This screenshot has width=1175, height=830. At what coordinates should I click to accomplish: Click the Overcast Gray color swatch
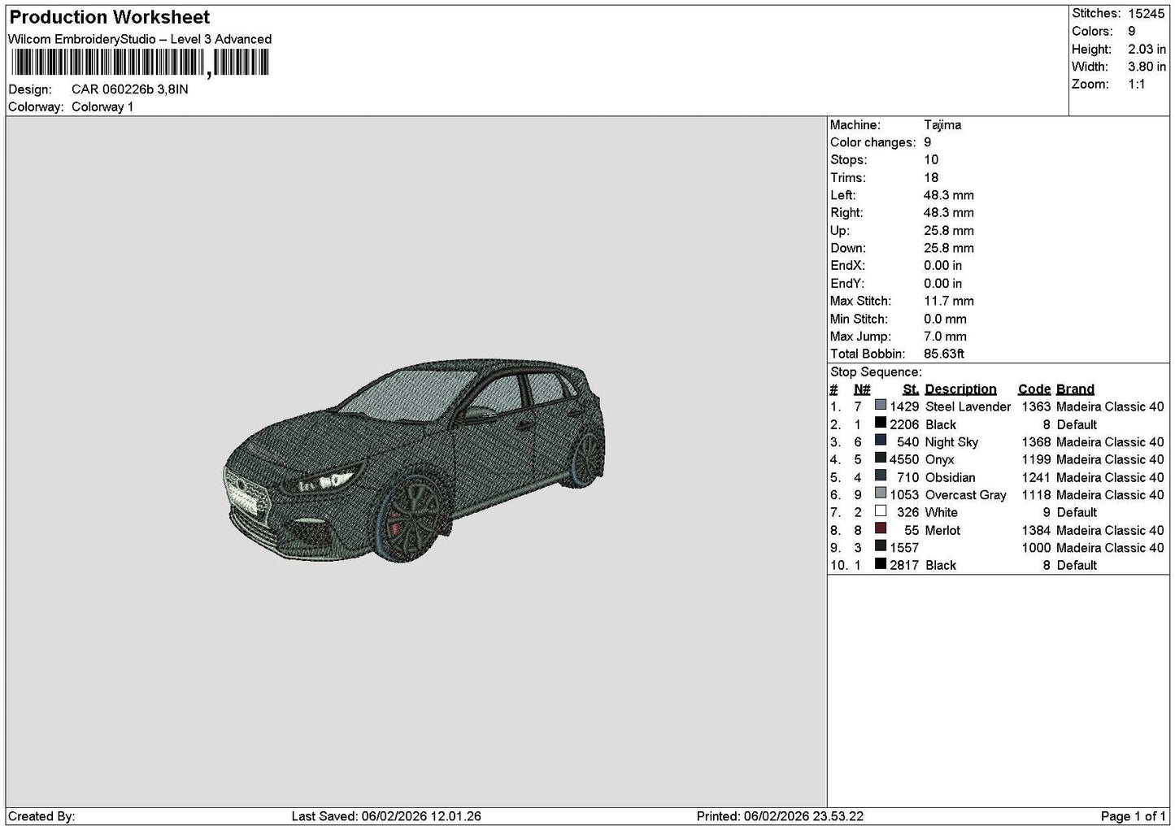pos(880,493)
